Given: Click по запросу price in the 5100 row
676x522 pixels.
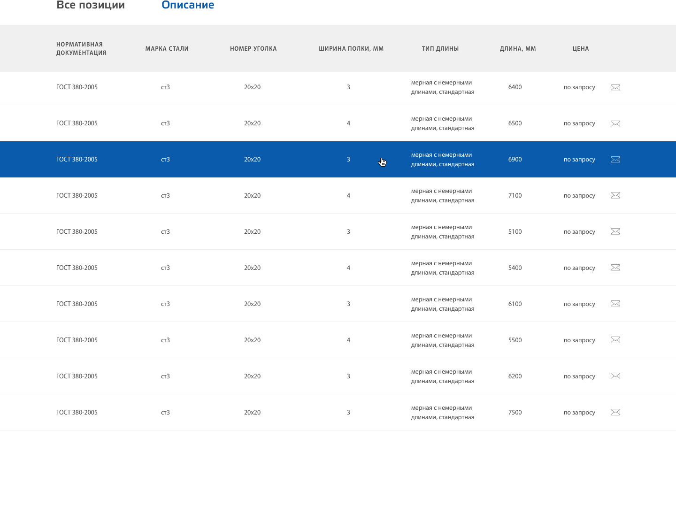Looking at the screenshot, I should pos(579,232).
